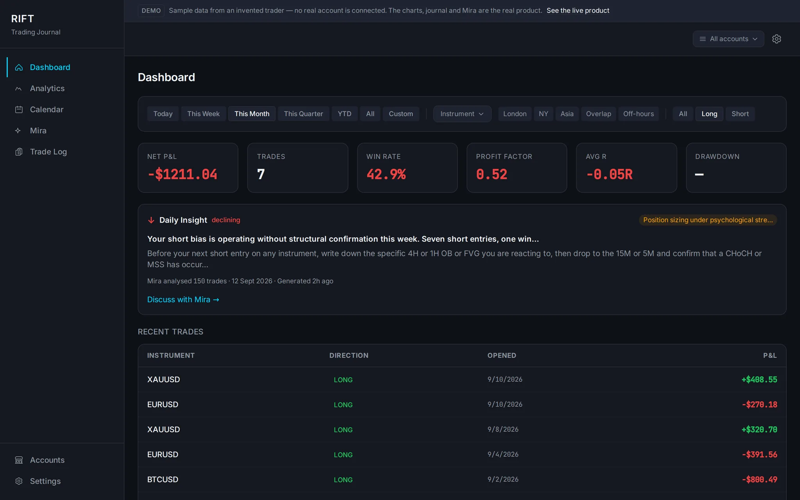Image resolution: width=800 pixels, height=500 pixels.
Task: Click the INSTRUMENT column header
Action: click(x=171, y=355)
